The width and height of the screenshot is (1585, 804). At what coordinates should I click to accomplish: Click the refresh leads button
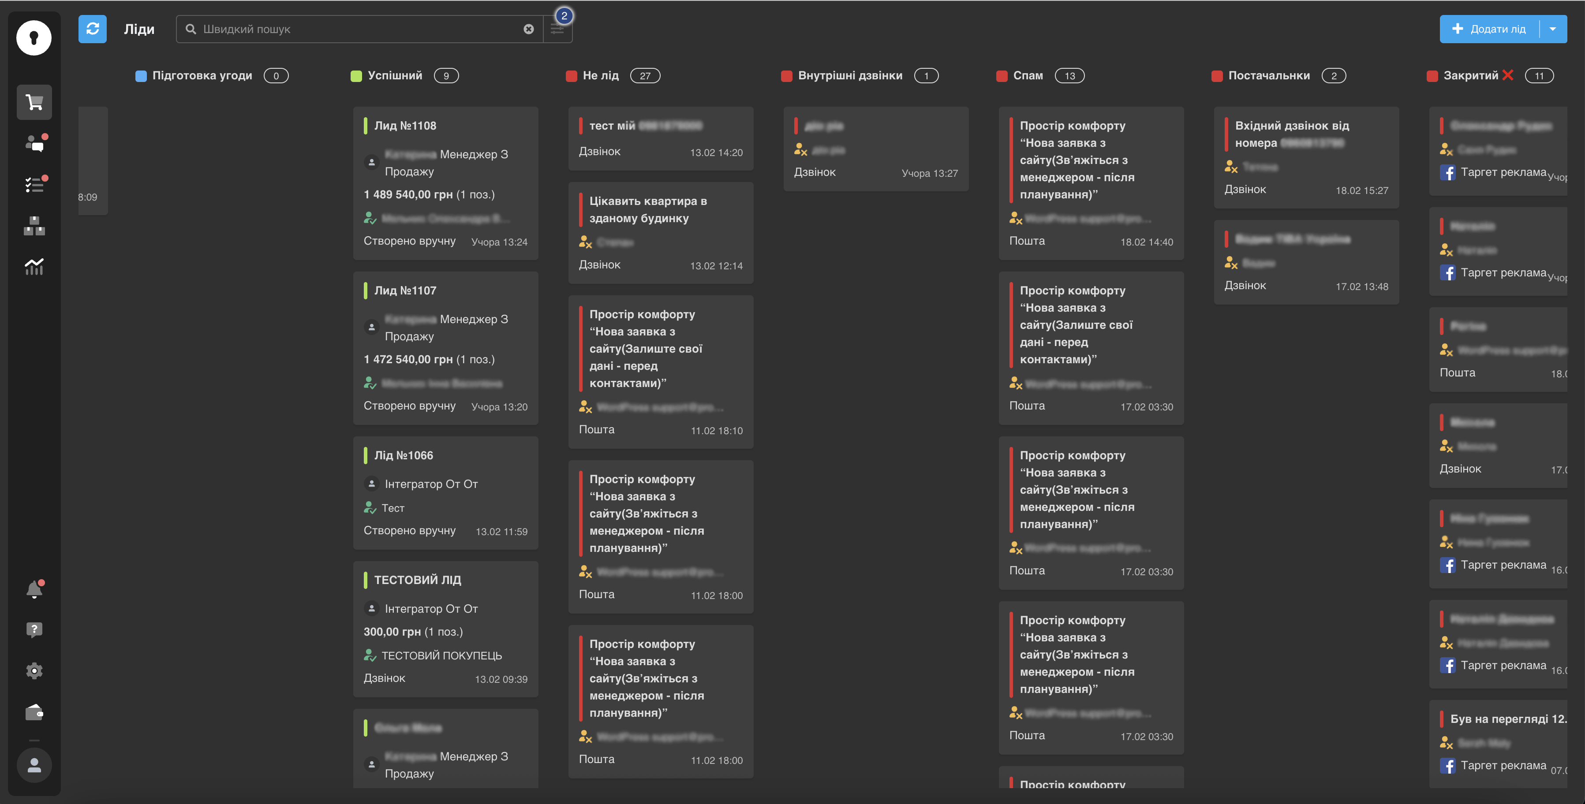[x=92, y=29]
